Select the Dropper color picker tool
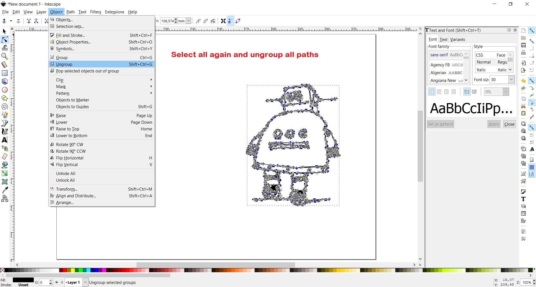This screenshot has height=287, width=536. (5, 190)
